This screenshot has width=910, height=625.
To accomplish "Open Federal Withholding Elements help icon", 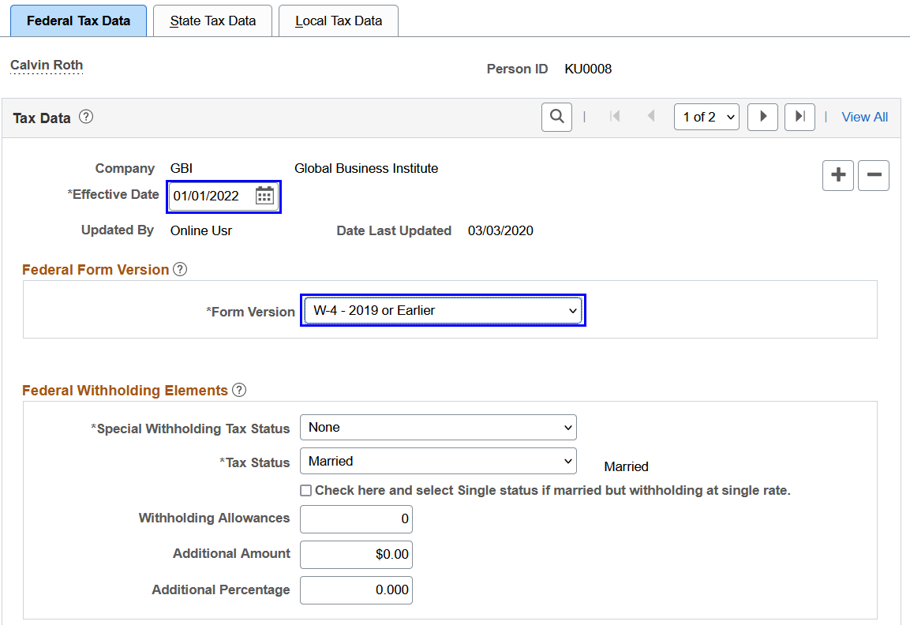I will [238, 390].
